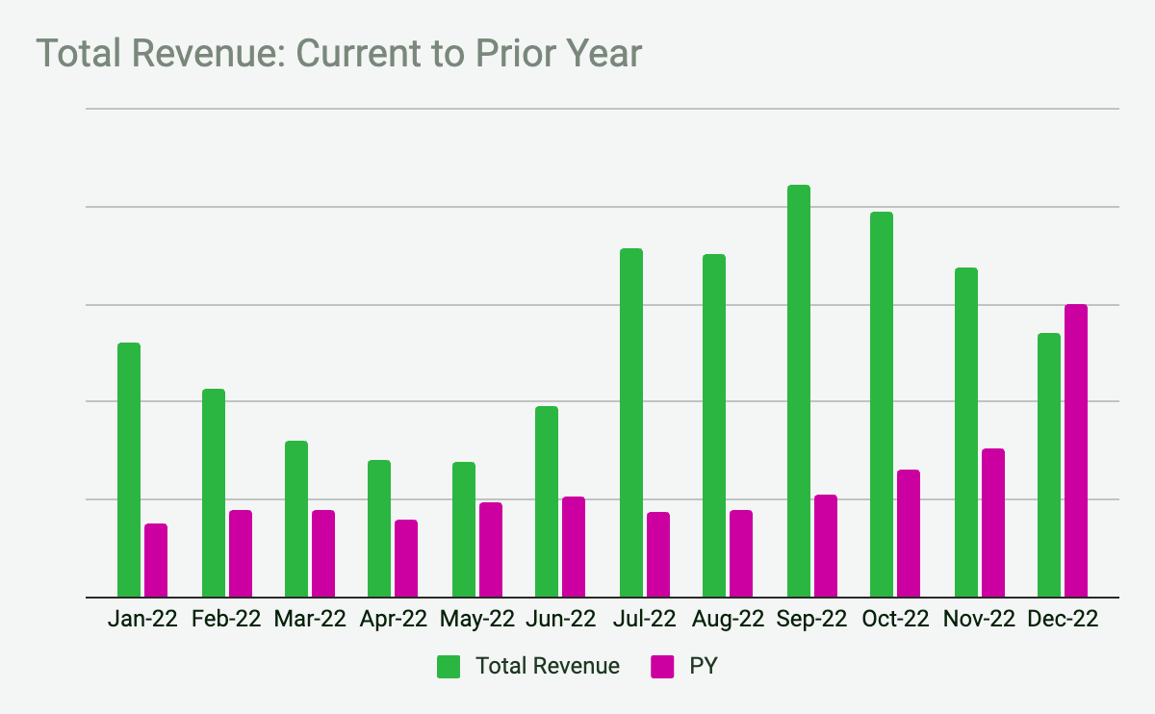Select the green Mar-22 Total Revenue bar
Image resolution: width=1155 pixels, height=714 pixels.
(296, 519)
